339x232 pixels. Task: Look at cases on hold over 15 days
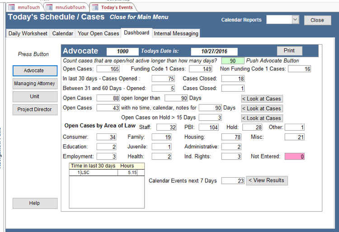point(261,118)
